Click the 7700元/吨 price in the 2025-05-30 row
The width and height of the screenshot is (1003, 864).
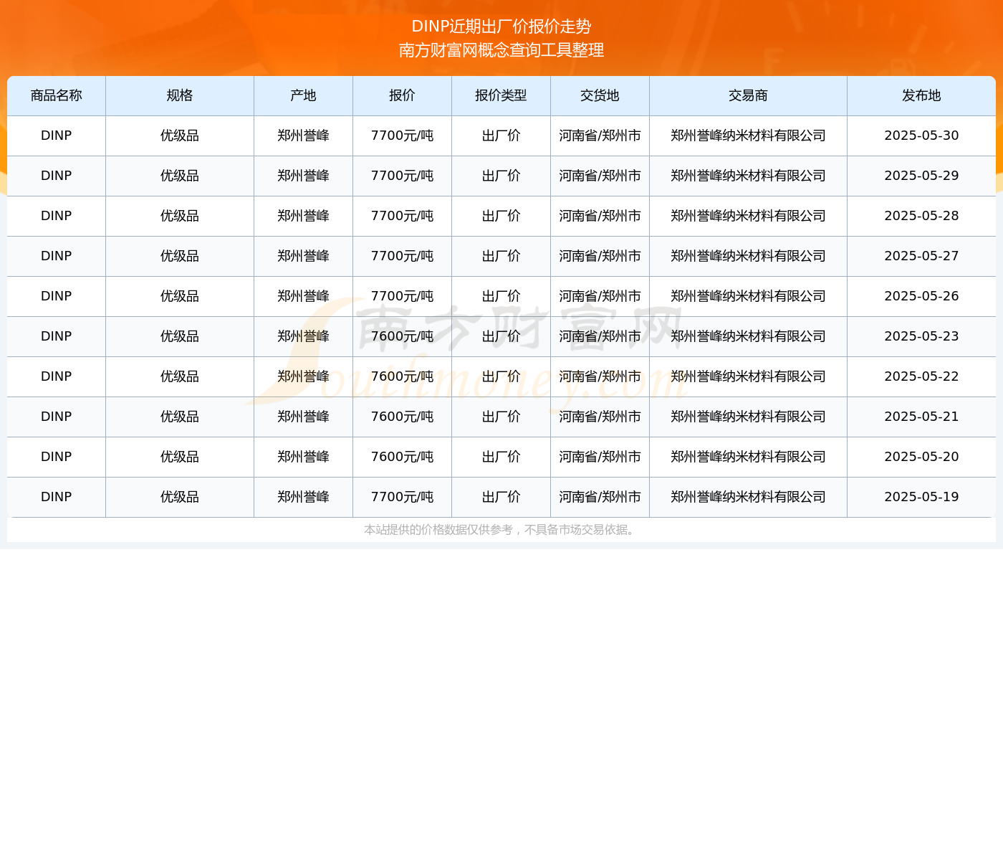402,136
